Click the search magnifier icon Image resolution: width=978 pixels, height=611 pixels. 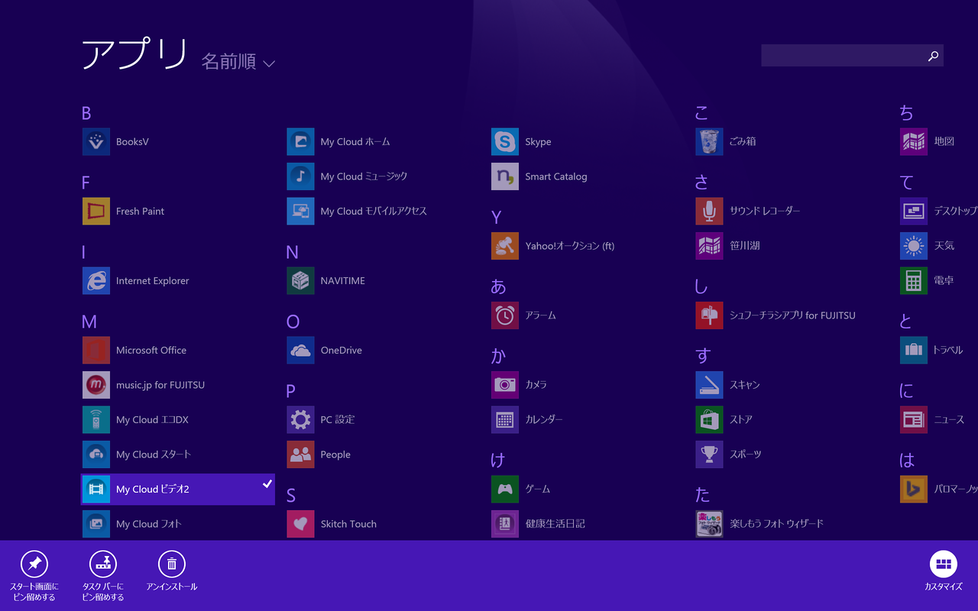pyautogui.click(x=933, y=56)
